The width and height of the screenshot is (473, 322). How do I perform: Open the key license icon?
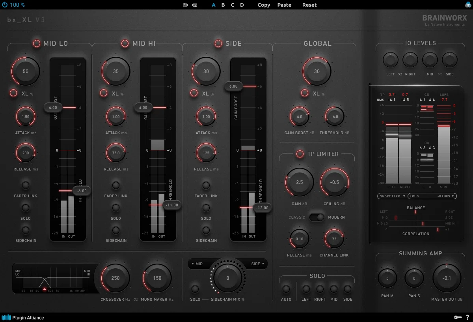[457, 317]
